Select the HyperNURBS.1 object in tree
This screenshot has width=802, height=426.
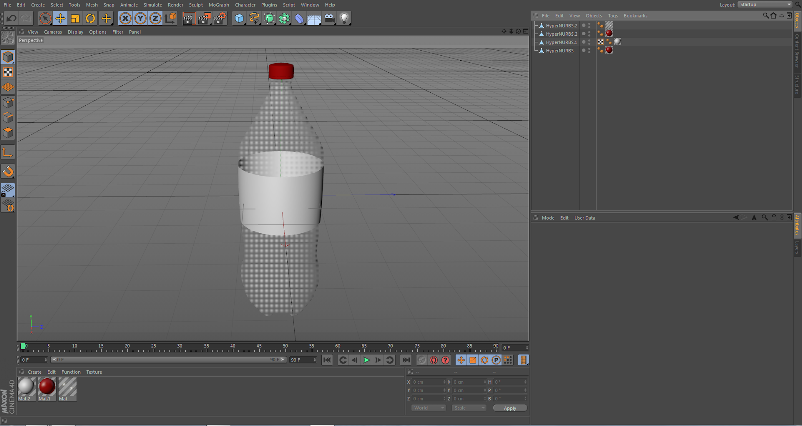click(x=561, y=42)
